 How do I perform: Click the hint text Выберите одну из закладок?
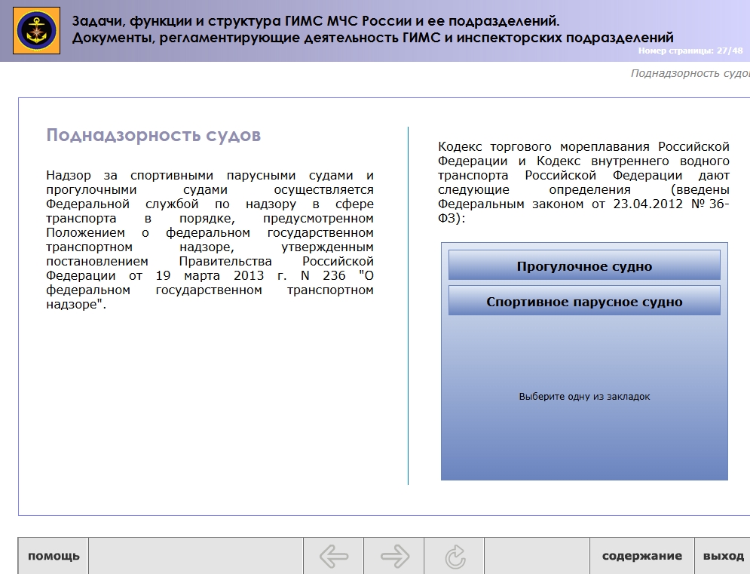(x=584, y=397)
